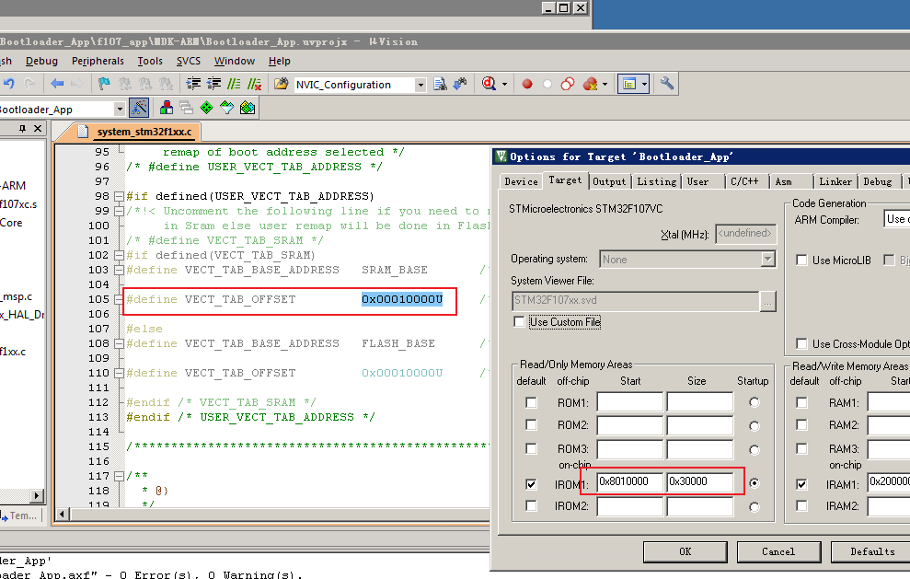Collapse code fold at line 98
This screenshot has width=910, height=579.
[x=119, y=196]
